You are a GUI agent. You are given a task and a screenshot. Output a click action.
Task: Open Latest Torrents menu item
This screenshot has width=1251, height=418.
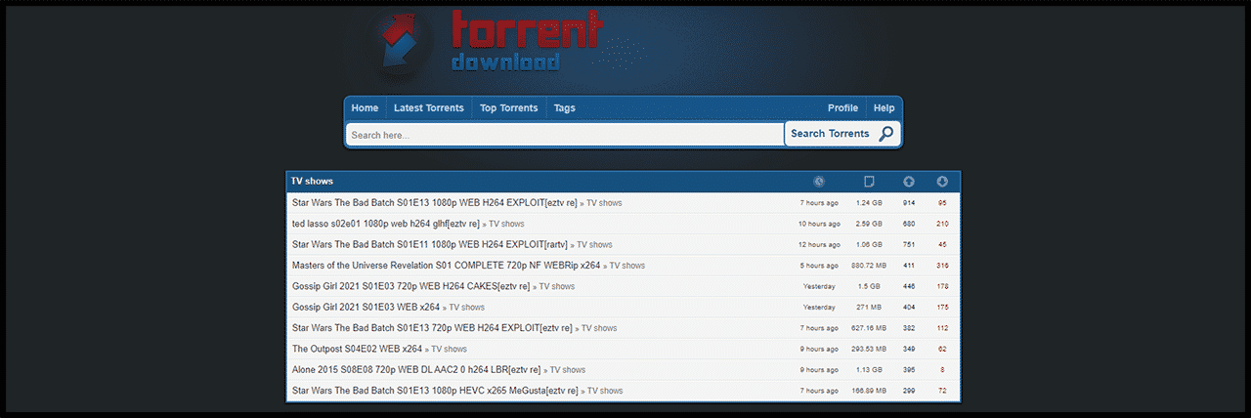point(429,108)
